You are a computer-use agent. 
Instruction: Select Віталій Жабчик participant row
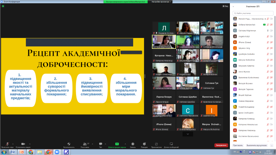[253, 95]
